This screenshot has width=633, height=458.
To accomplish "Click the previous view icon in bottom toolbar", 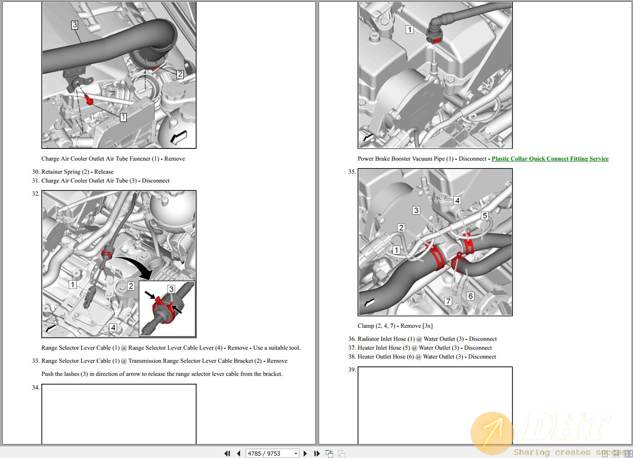I will coord(329,453).
